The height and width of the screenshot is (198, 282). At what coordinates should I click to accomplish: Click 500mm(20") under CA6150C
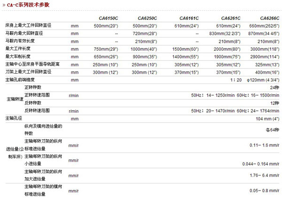[106, 26]
